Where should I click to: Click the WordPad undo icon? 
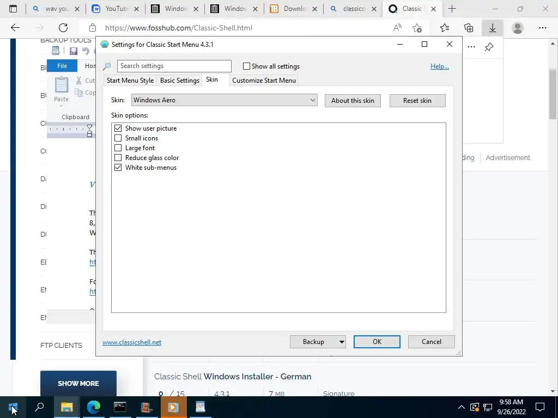click(x=86, y=51)
